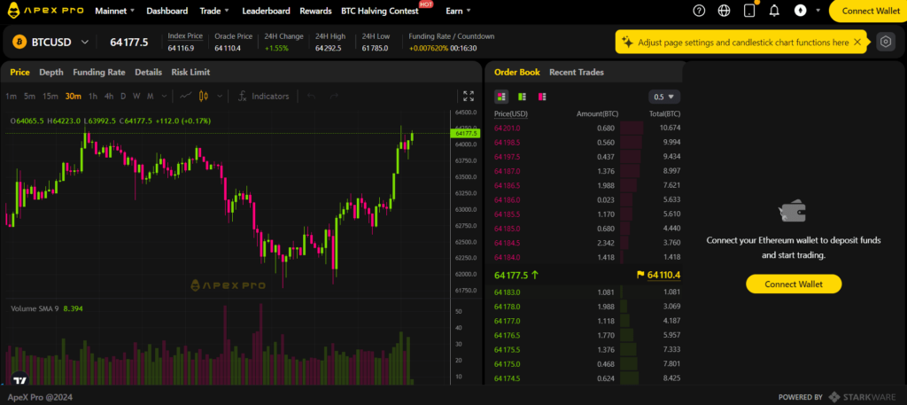Open the language globe icon
Screen dimensions: 907x405
(x=724, y=11)
